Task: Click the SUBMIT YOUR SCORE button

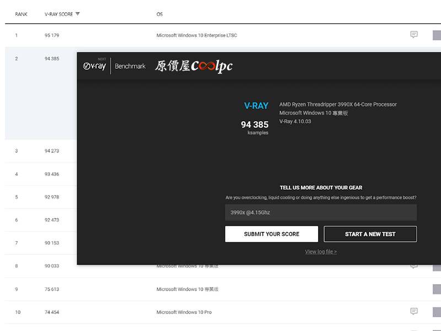Action: [x=271, y=234]
